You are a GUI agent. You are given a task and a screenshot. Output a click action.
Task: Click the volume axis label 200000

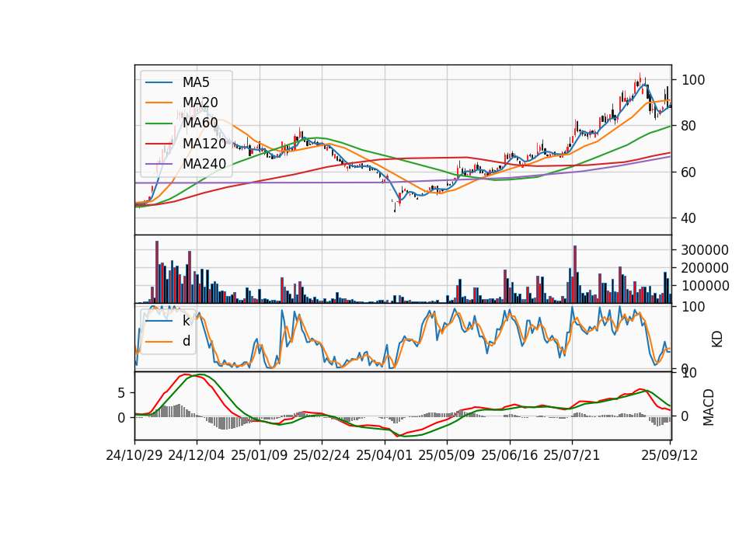tap(705, 268)
